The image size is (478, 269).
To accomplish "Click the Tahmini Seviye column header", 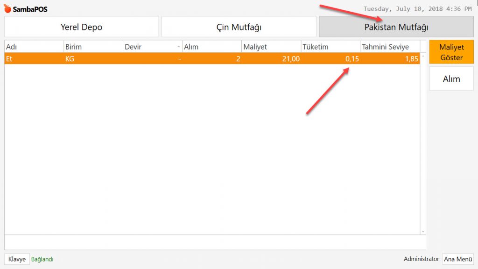I will pos(389,47).
